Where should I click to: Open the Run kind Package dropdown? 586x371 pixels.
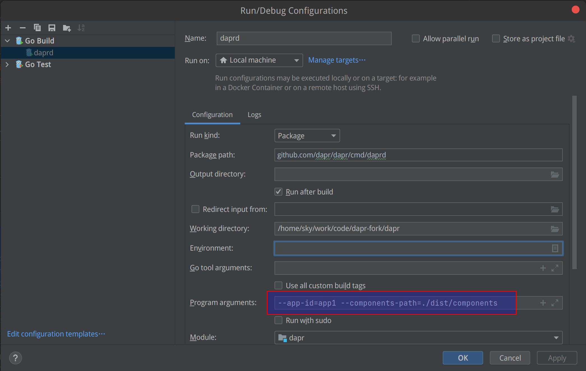point(307,136)
